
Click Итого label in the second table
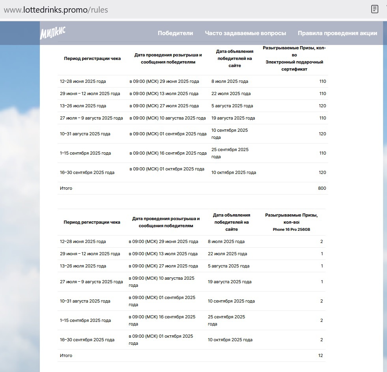tap(66, 355)
